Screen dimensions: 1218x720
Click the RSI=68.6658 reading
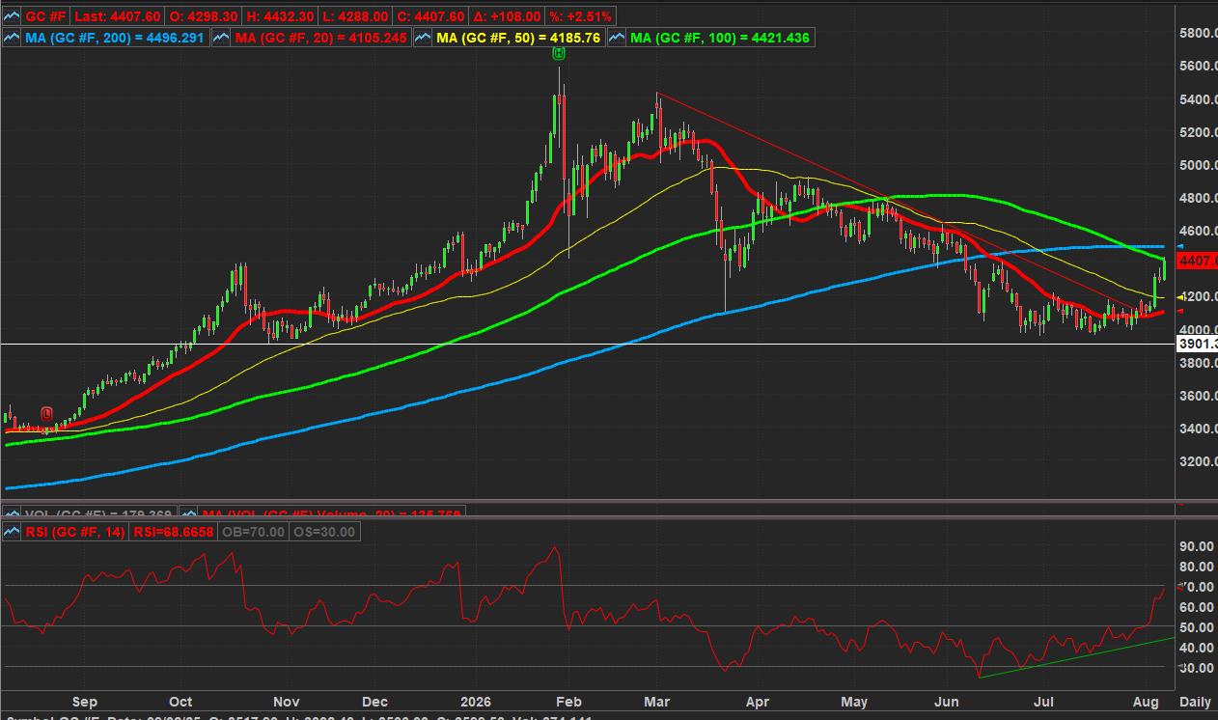(174, 532)
